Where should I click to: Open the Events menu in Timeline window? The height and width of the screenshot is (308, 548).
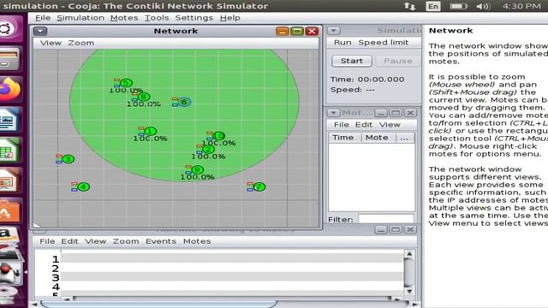click(161, 241)
